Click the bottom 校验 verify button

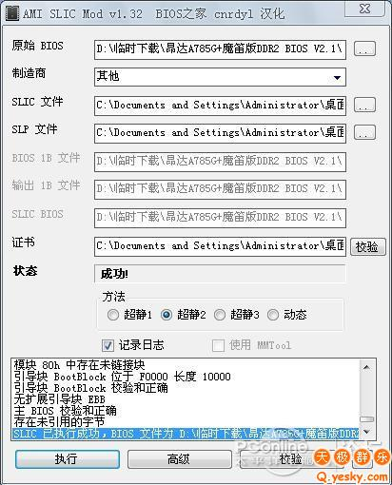290,459
